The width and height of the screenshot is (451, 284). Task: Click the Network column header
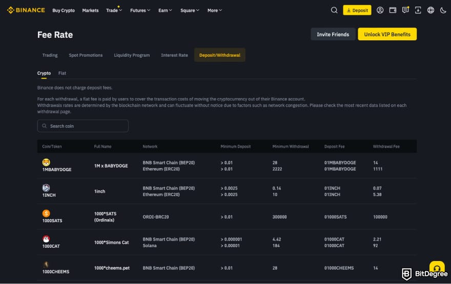[150, 147]
